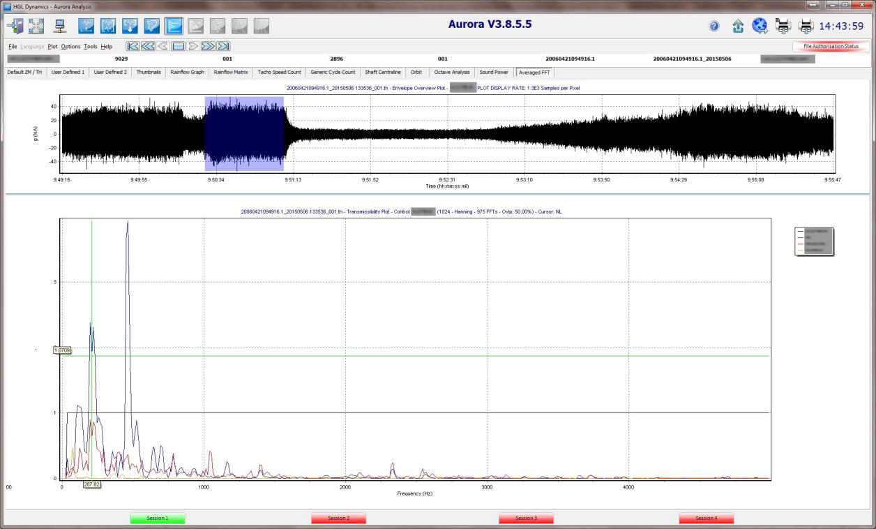Skip to last record navigation arrow
The height and width of the screenshot is (529, 876).
[x=223, y=47]
